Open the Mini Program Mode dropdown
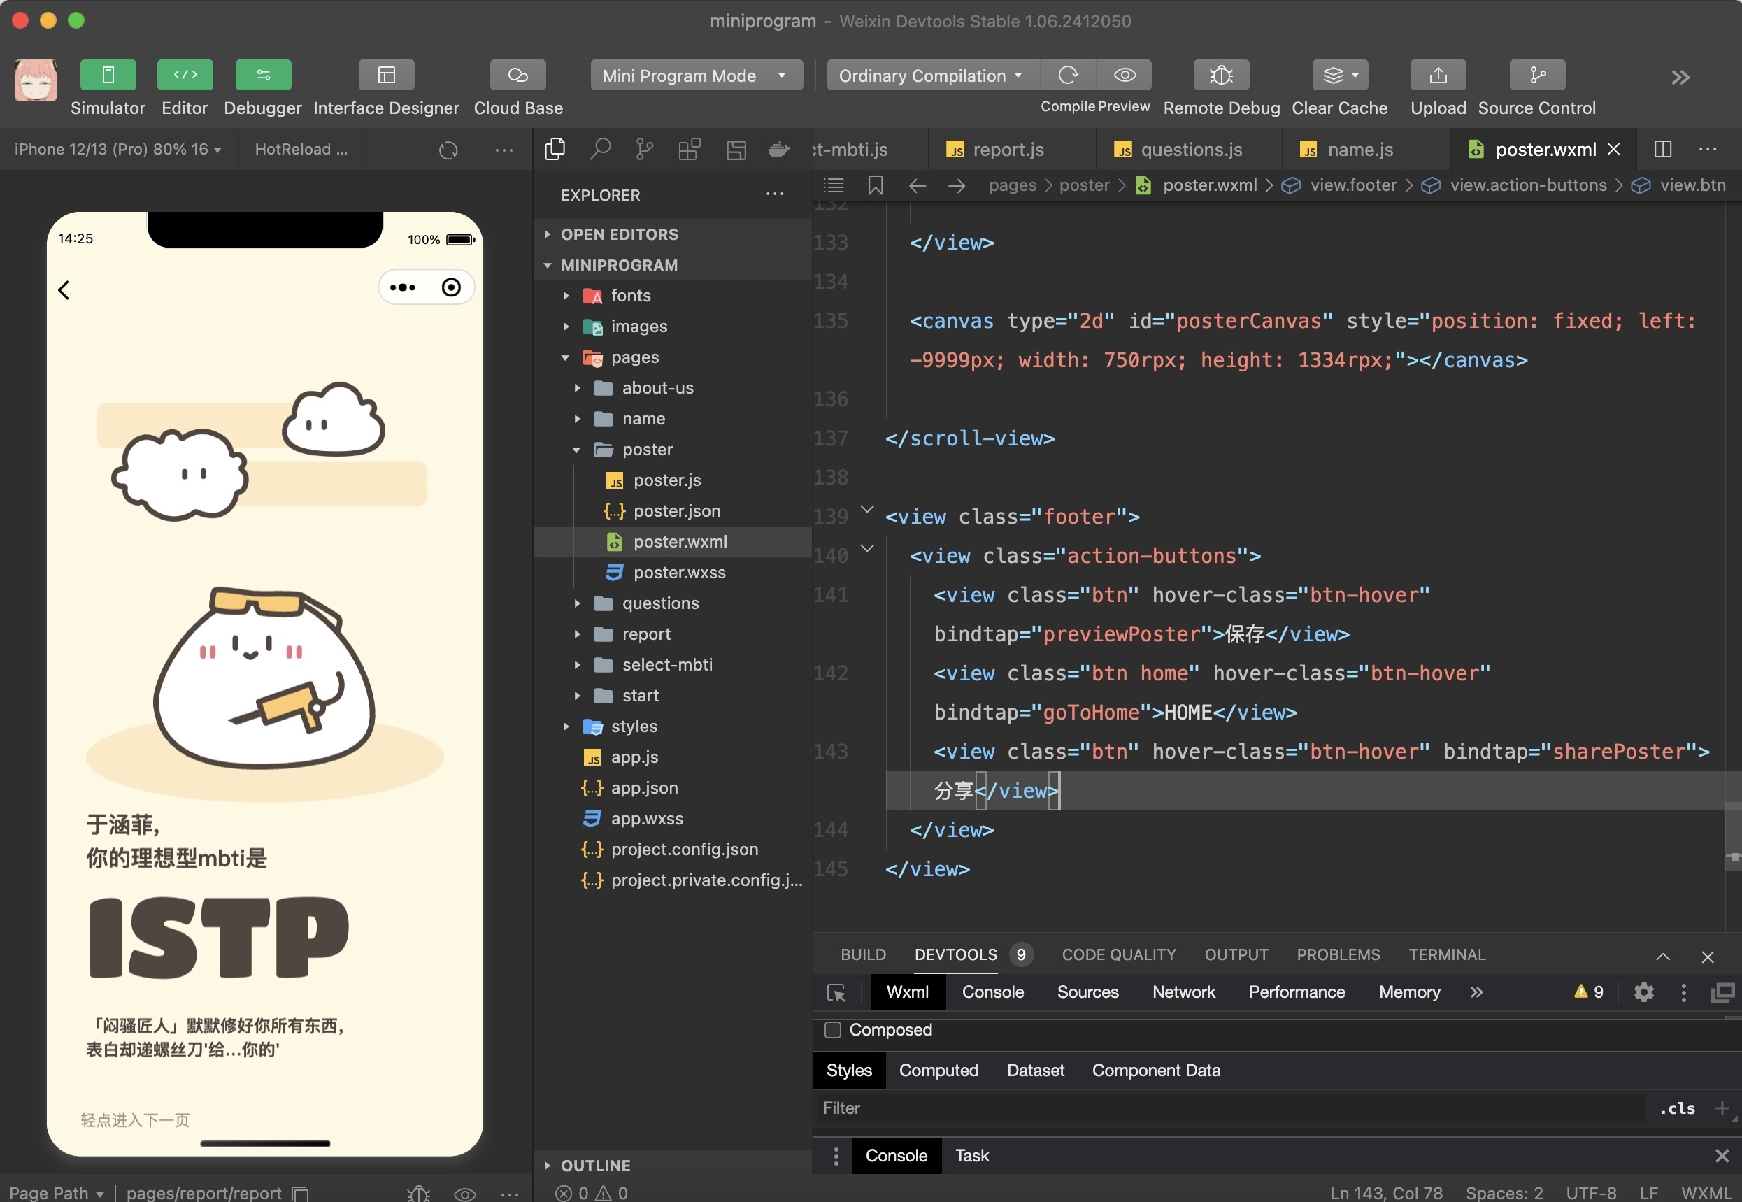Image resolution: width=1742 pixels, height=1202 pixels. point(695,76)
